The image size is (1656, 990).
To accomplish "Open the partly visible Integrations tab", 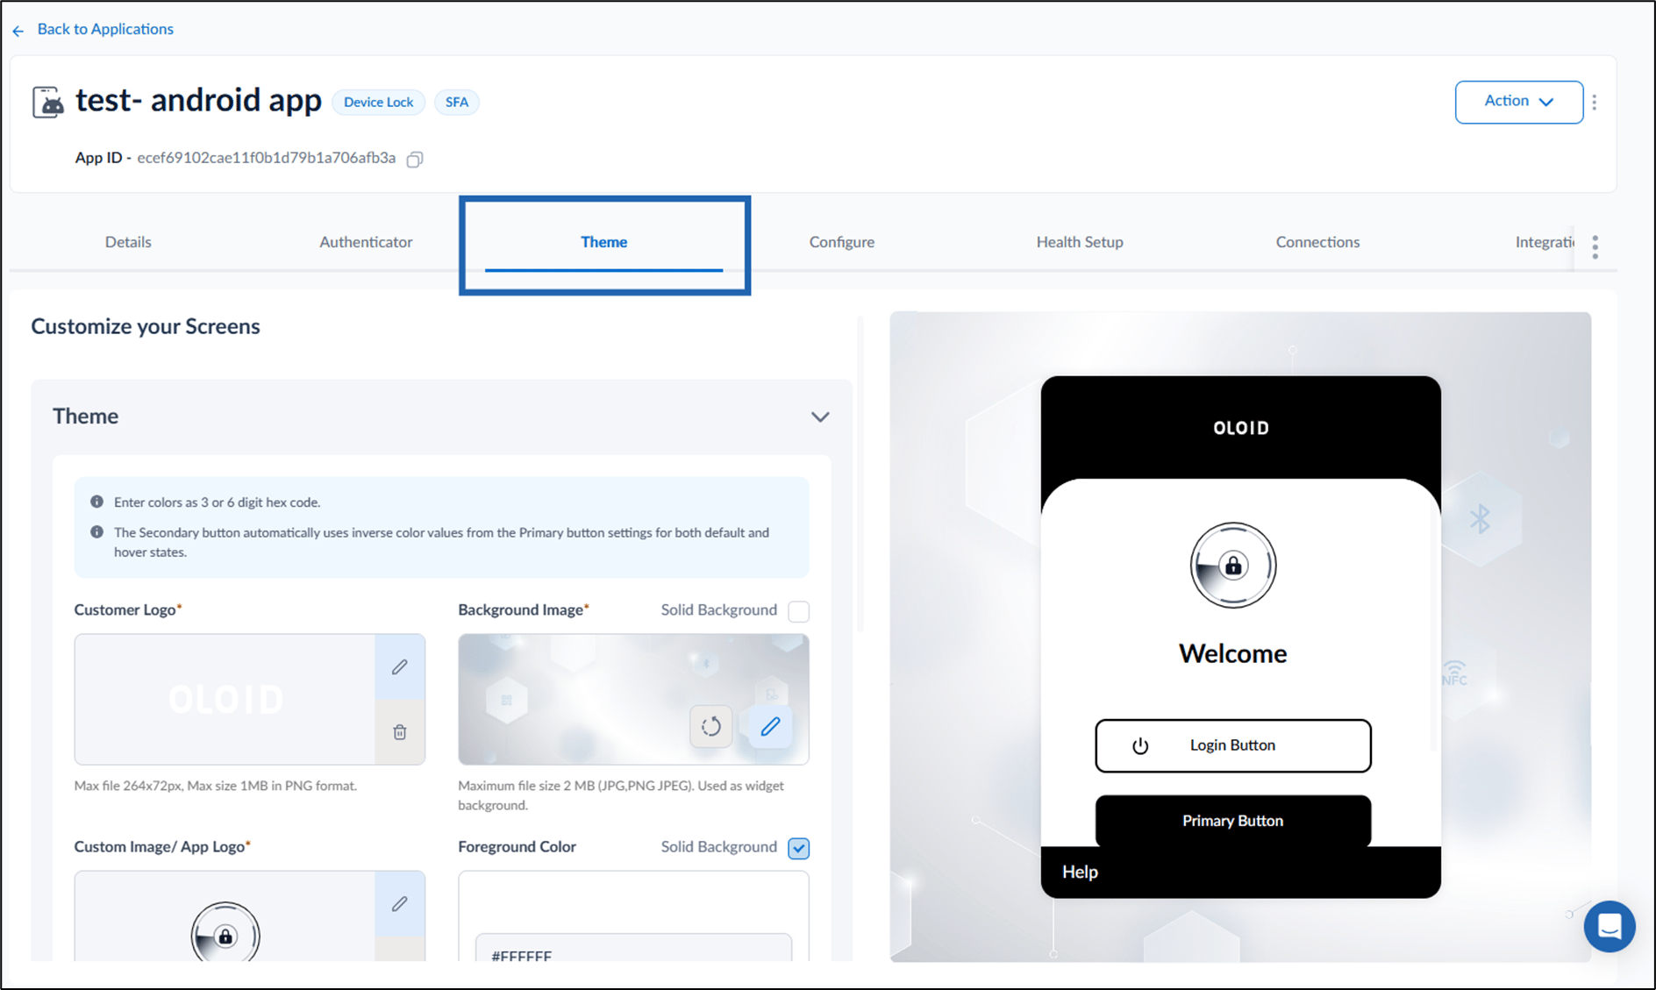I will pyautogui.click(x=1545, y=242).
